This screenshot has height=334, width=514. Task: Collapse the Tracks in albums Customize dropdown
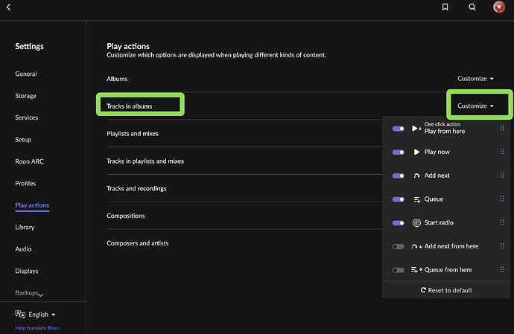475,106
